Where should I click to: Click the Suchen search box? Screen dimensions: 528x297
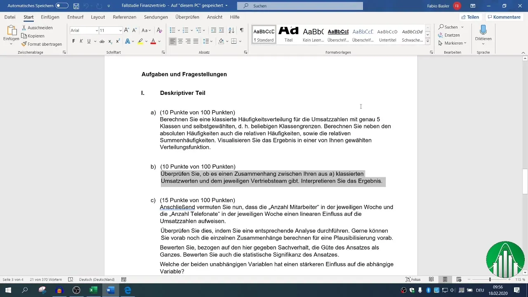(300, 6)
